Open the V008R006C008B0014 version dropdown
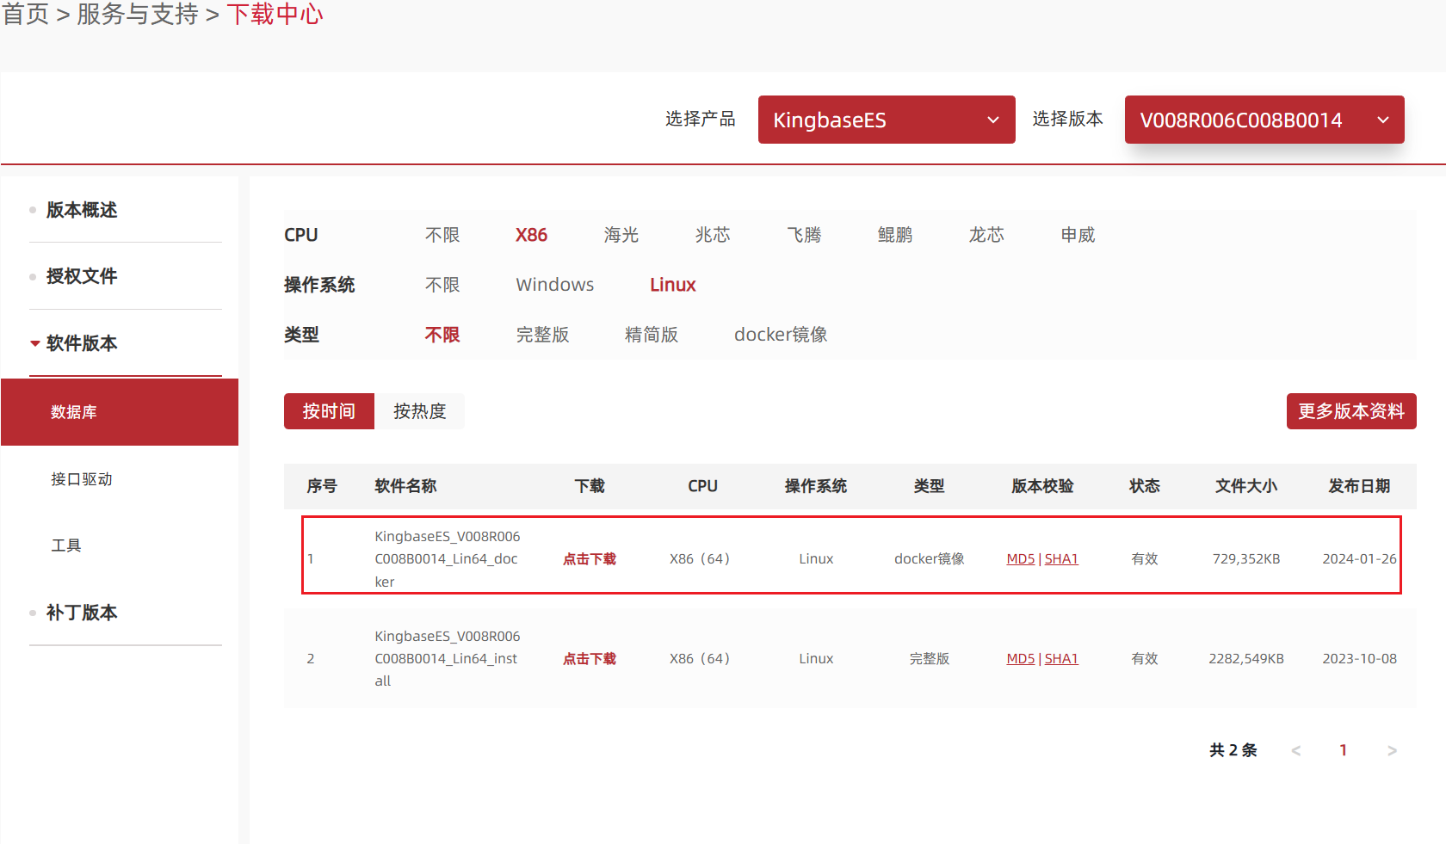1446x844 pixels. [1264, 120]
